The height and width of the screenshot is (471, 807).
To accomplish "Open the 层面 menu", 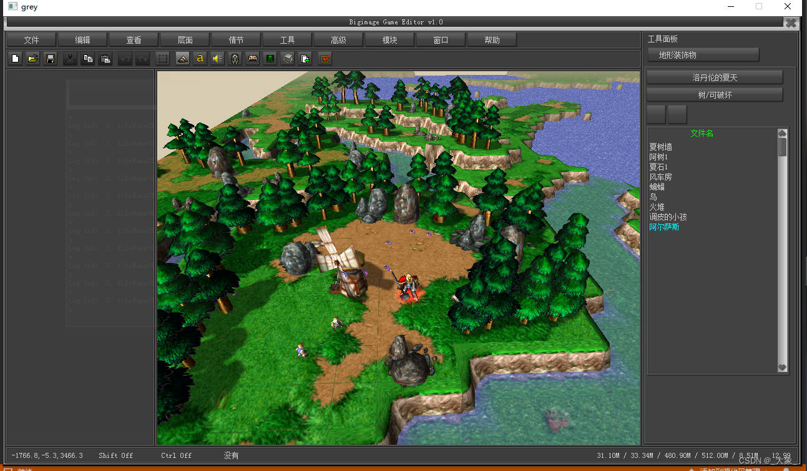I will click(x=185, y=40).
